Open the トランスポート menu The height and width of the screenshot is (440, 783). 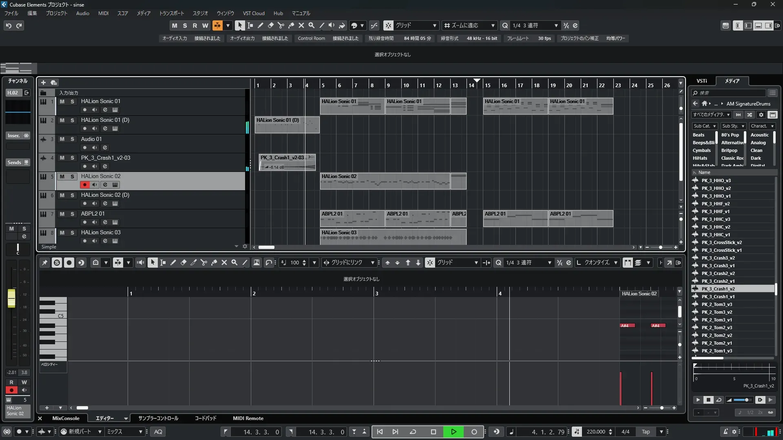(171, 13)
